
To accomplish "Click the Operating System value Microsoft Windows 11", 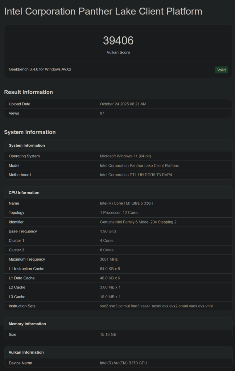I will (125, 156).
